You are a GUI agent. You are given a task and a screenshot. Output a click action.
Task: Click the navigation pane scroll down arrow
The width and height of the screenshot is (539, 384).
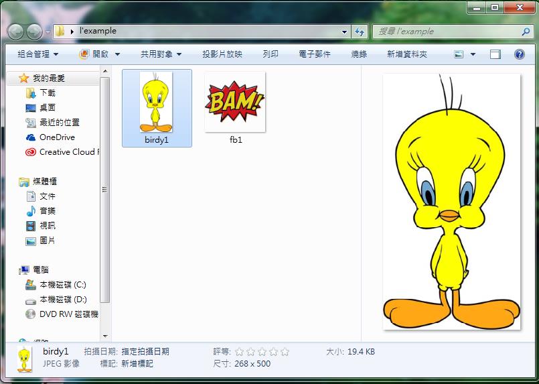[105, 336]
